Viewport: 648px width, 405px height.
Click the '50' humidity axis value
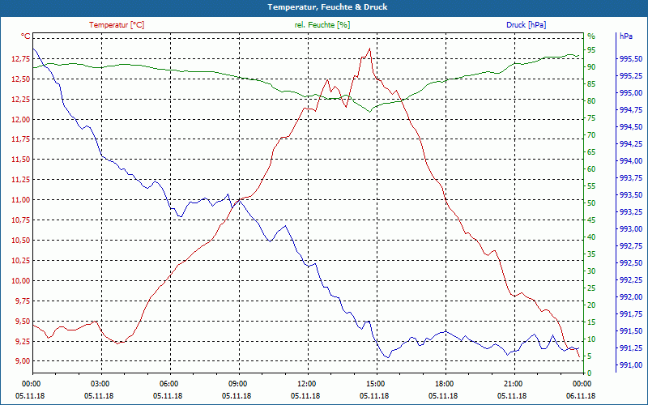(x=591, y=203)
